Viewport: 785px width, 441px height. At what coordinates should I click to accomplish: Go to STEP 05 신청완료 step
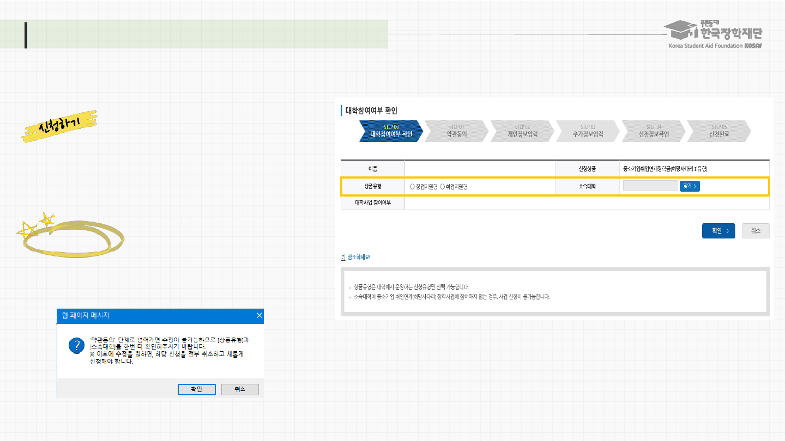click(x=719, y=132)
